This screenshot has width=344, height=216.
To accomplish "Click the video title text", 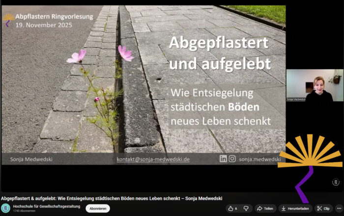I will pyautogui.click(x=112, y=198).
